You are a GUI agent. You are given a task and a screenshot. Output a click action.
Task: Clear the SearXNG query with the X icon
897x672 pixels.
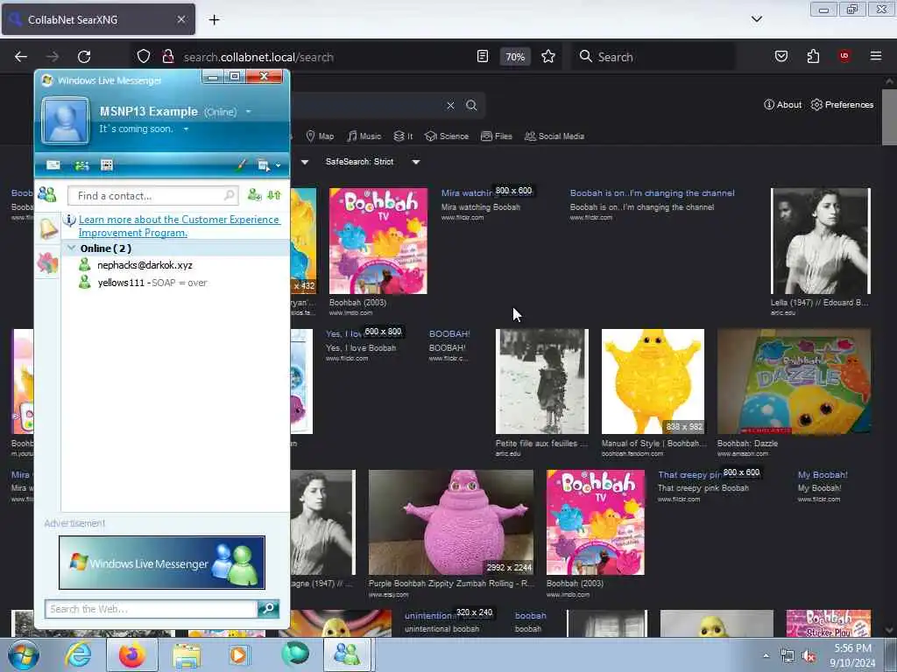451,105
